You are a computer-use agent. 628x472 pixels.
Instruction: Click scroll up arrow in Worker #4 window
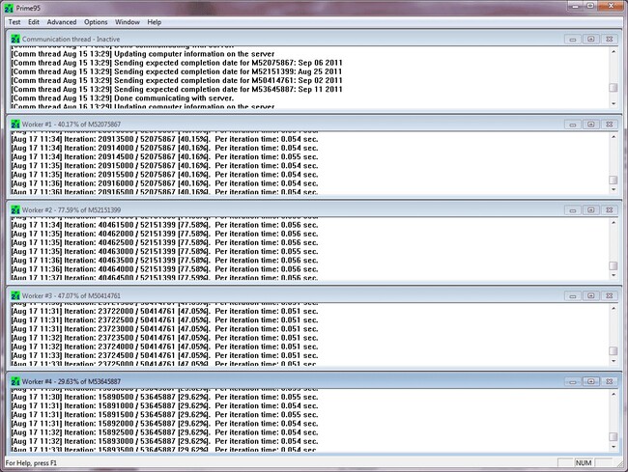point(614,395)
